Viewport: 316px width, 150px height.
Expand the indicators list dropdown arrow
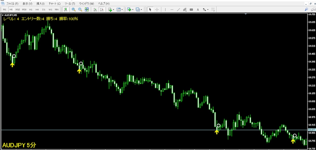click(x=114, y=10)
